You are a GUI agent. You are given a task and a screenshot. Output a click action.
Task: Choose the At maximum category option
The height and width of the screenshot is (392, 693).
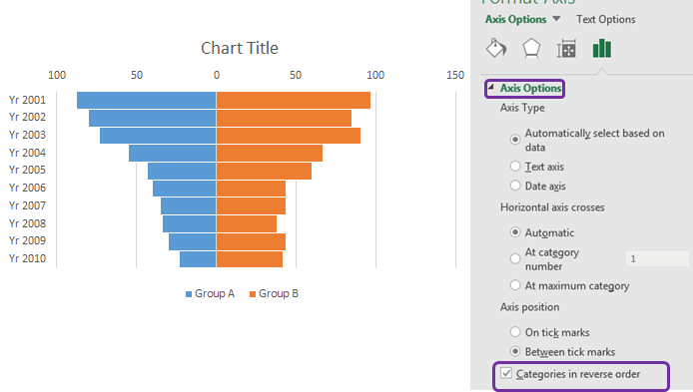coord(515,285)
